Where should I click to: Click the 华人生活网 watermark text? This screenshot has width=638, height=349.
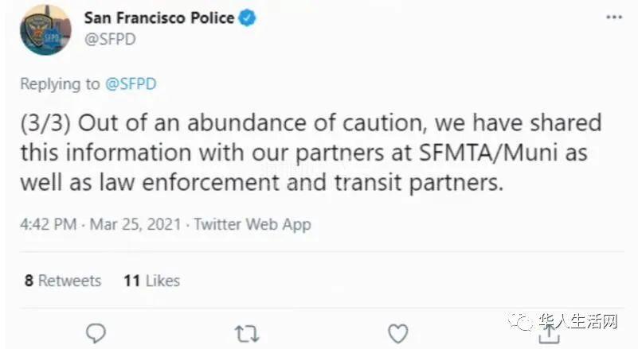pyautogui.click(x=577, y=321)
